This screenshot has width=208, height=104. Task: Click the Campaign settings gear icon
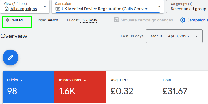[183, 20]
